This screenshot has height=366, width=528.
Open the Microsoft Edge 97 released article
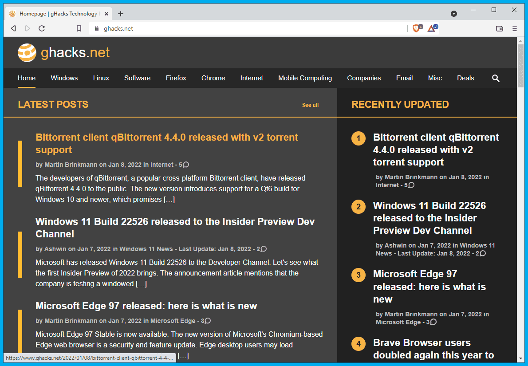(146, 306)
